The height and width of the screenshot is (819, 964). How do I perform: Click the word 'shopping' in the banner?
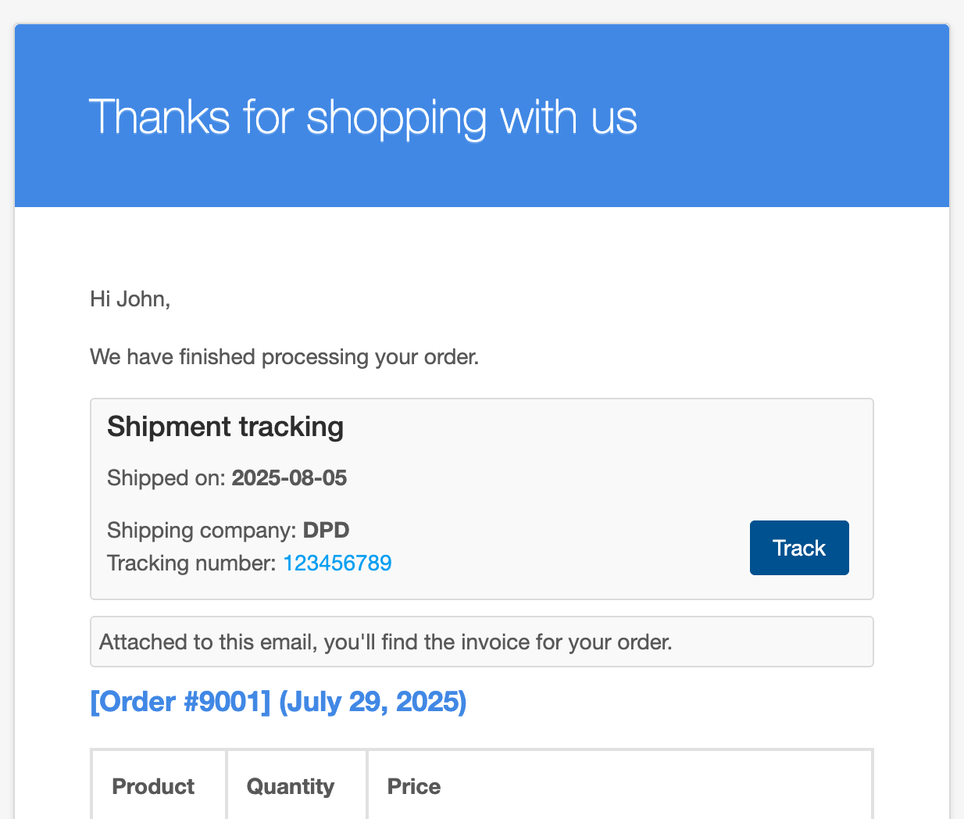pos(397,119)
